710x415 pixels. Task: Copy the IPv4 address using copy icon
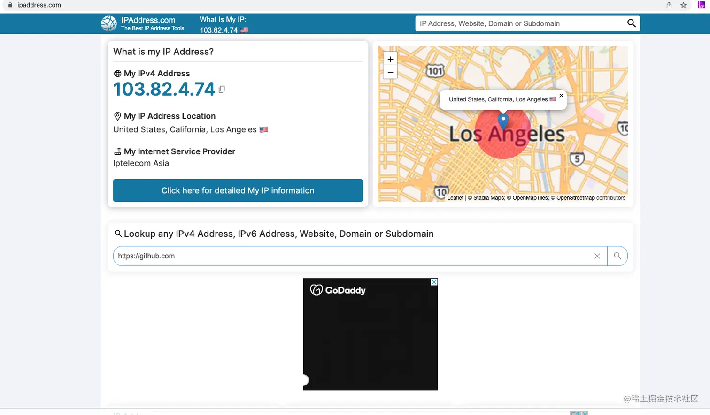click(x=222, y=89)
